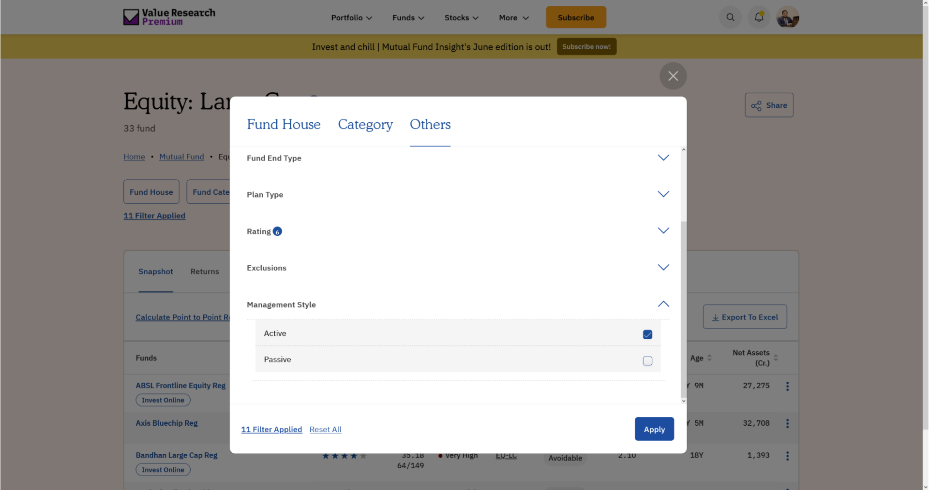Uncheck the Active management style checkbox

pos(647,334)
